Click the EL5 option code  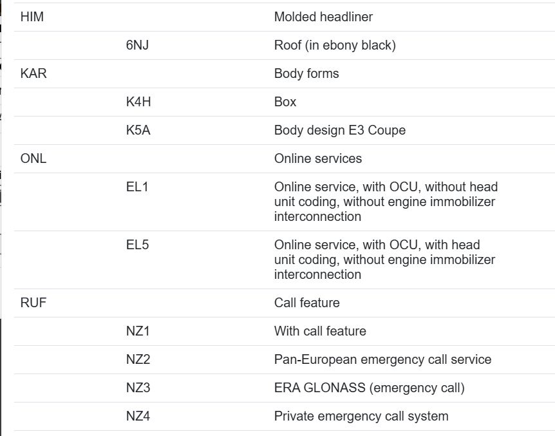[137, 245]
